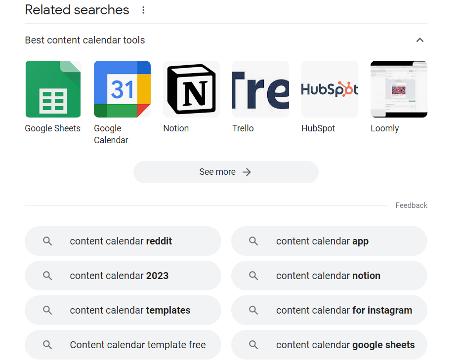Click the Google Calendar text label

pos(111,134)
